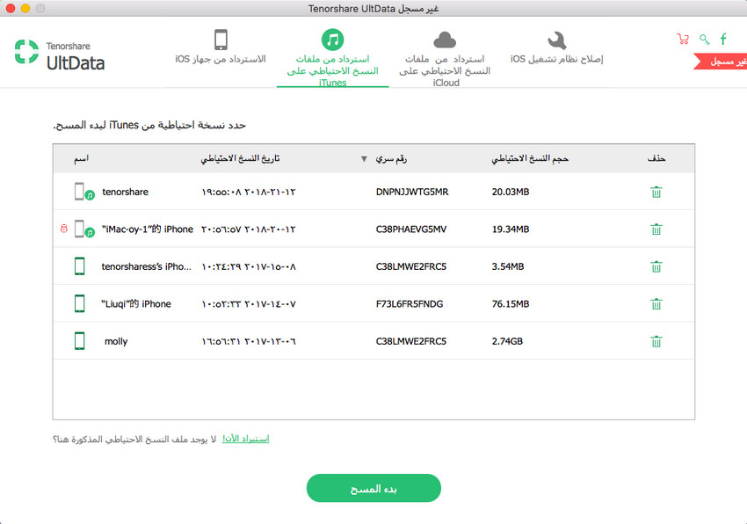Delete tenorsharess's iPhone backup with trash icon

(x=656, y=266)
